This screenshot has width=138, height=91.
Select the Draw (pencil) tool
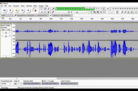click(x=48, y=9)
